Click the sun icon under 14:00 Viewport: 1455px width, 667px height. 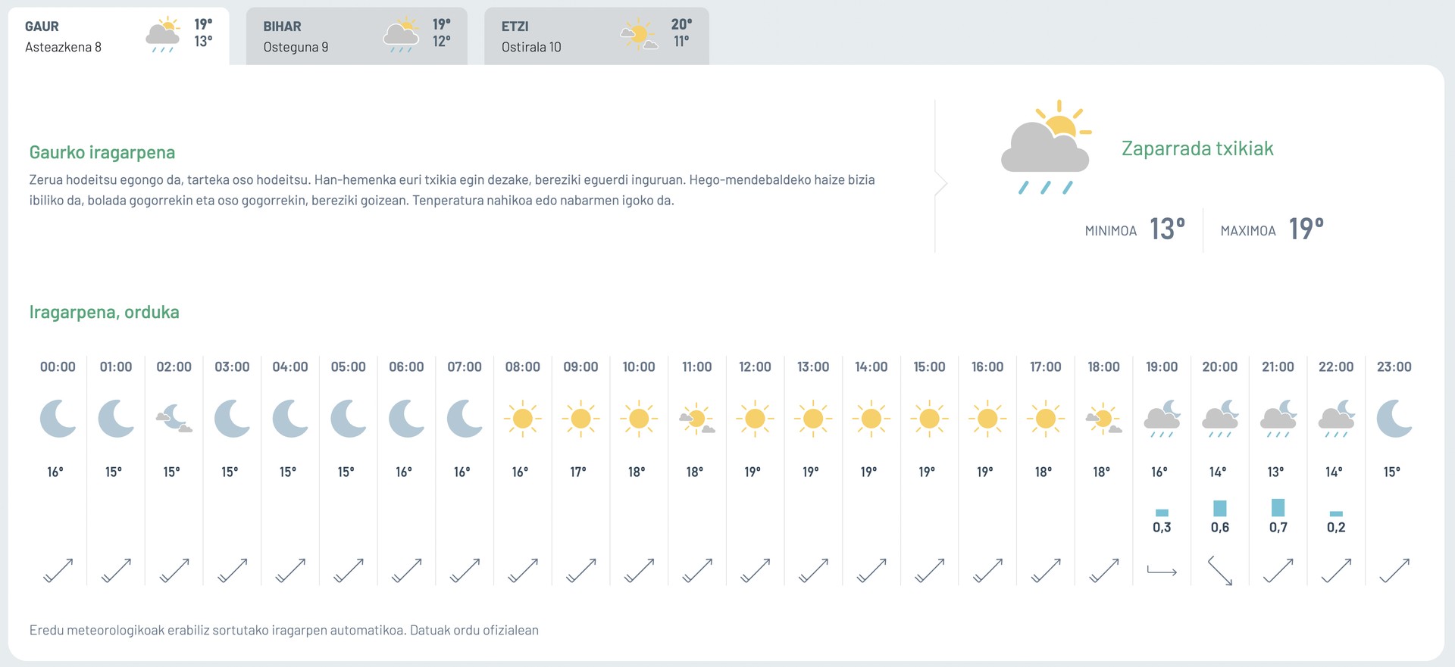point(871,419)
